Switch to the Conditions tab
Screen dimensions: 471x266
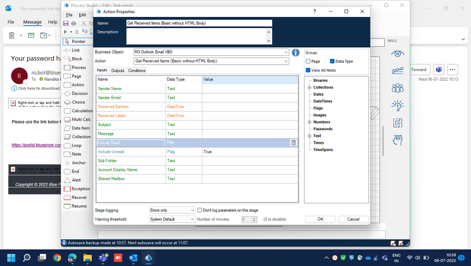137,71
